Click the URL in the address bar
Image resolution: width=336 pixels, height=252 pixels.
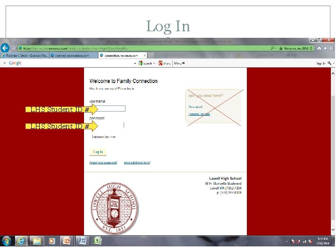(75, 48)
